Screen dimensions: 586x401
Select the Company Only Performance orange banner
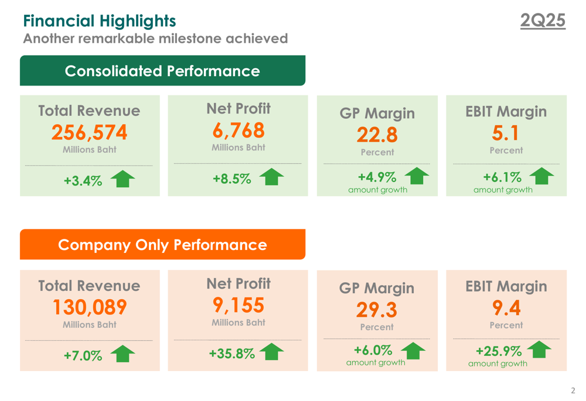pyautogui.click(x=162, y=245)
